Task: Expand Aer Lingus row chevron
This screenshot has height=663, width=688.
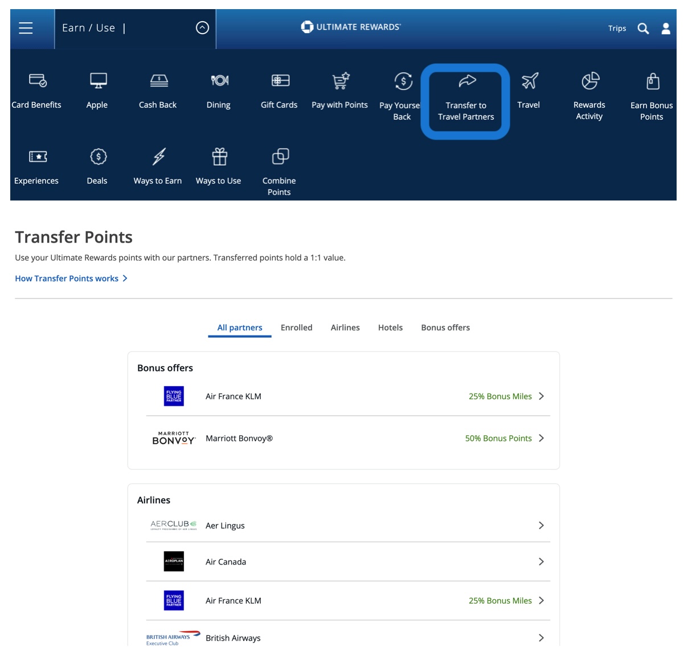Action: pos(541,525)
